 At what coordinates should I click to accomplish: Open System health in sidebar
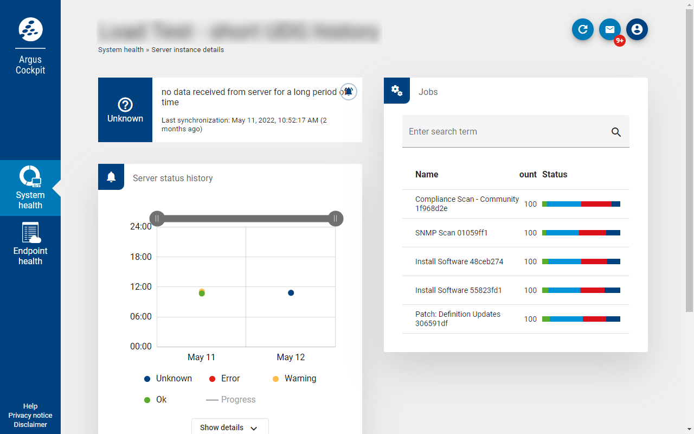(30, 188)
